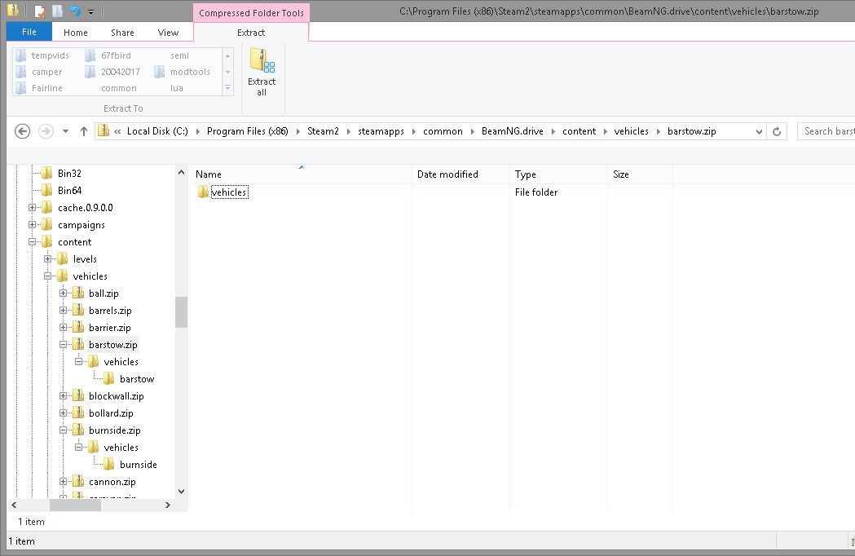Open the File menu tab
855x556 pixels.
[x=29, y=32]
